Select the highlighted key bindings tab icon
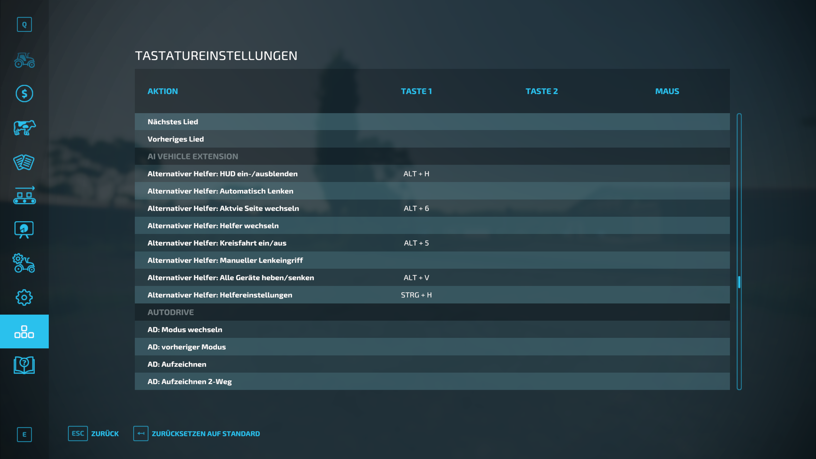The image size is (816, 459). [x=24, y=331]
